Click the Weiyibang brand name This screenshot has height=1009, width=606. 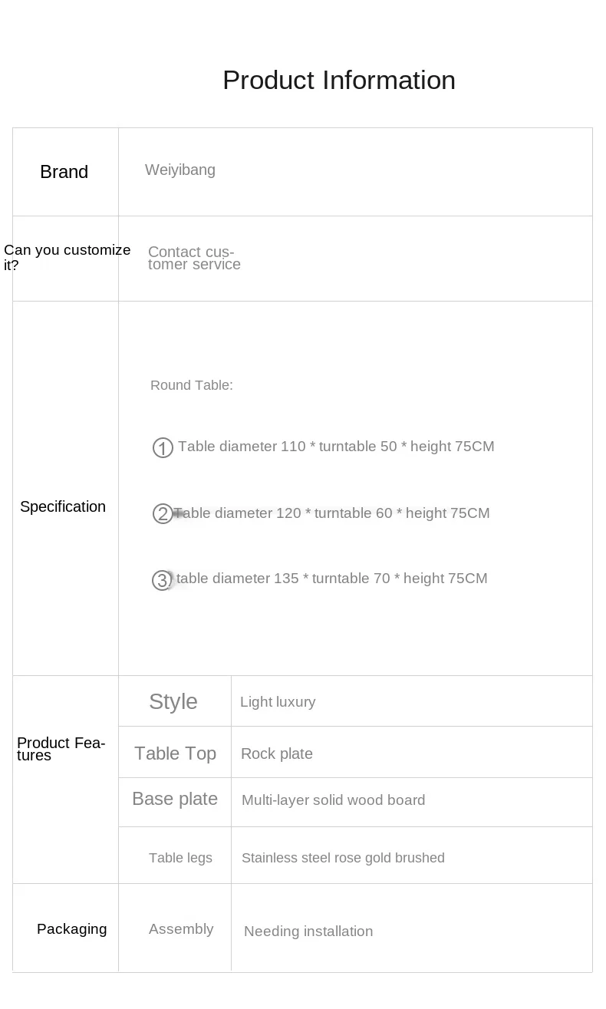pos(180,170)
